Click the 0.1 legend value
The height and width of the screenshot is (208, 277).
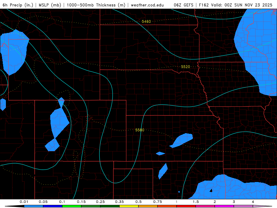pos(62,202)
